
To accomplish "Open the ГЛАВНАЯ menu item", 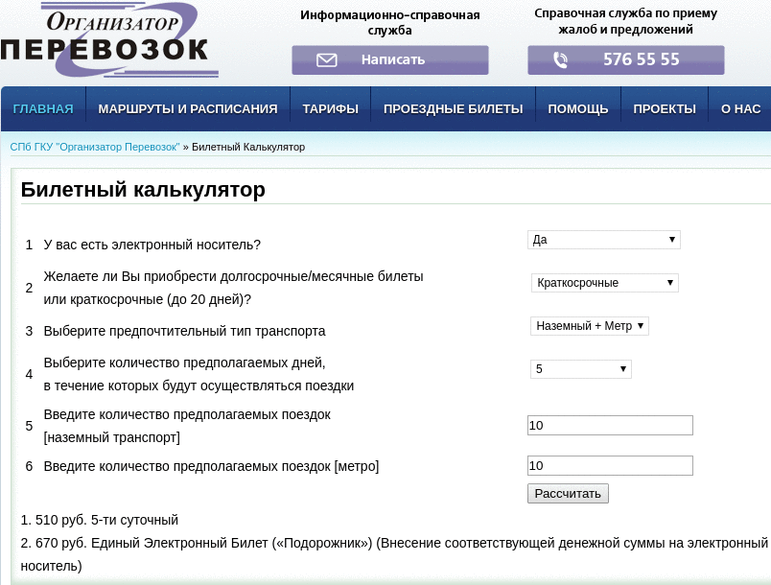I will 43,109.
